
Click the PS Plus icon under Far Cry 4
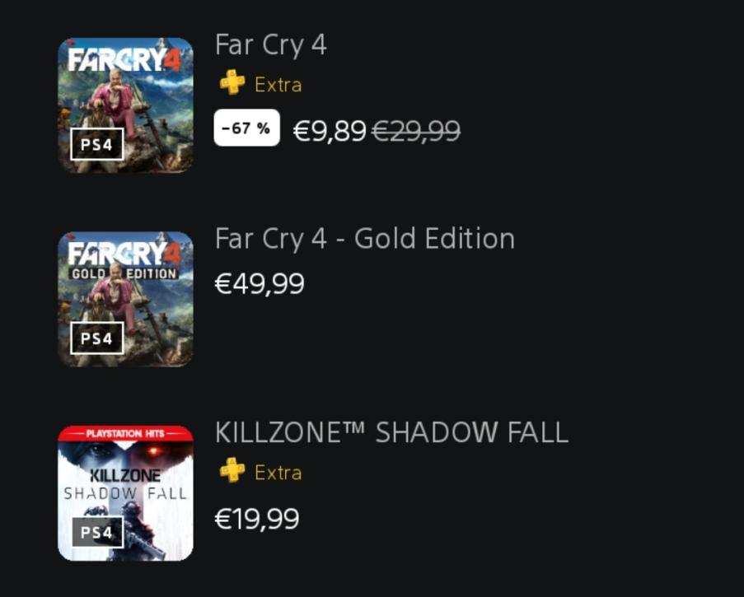232,84
